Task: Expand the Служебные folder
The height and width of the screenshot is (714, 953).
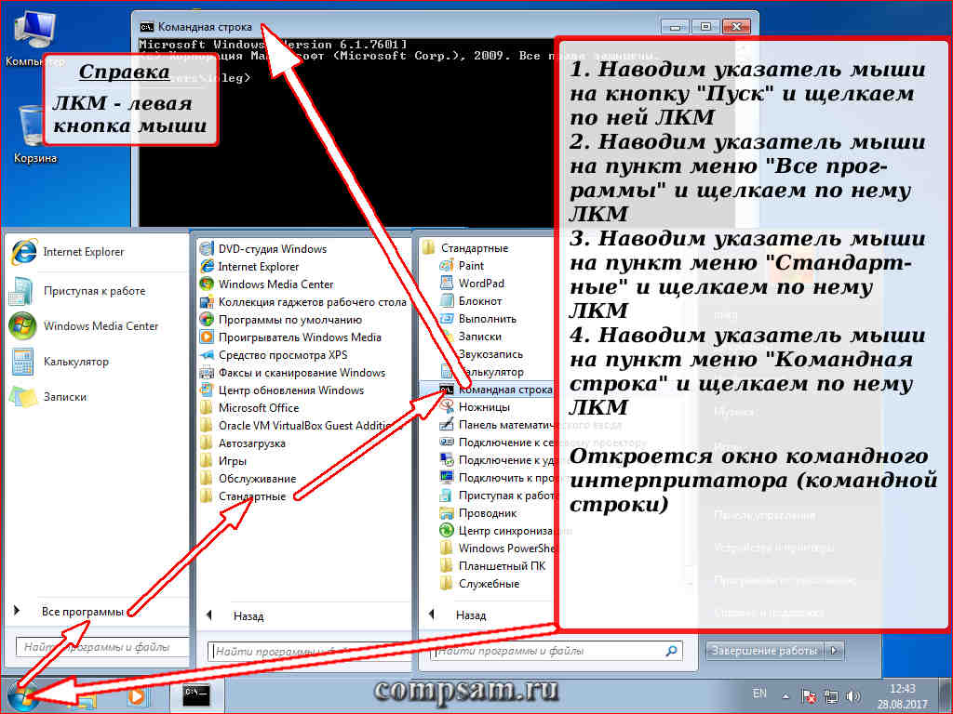Action: (x=479, y=584)
